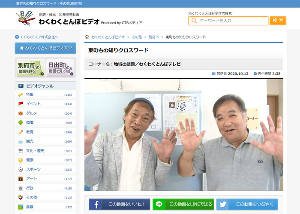Click アート genre label
This screenshot has width=300, height=214.
point(32,178)
